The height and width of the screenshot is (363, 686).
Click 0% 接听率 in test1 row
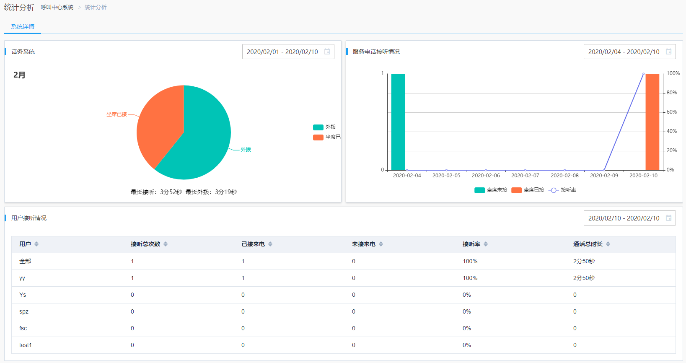pos(467,345)
